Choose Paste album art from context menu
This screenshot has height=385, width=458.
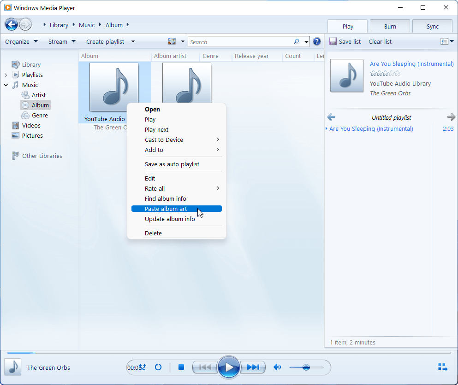[177, 209]
